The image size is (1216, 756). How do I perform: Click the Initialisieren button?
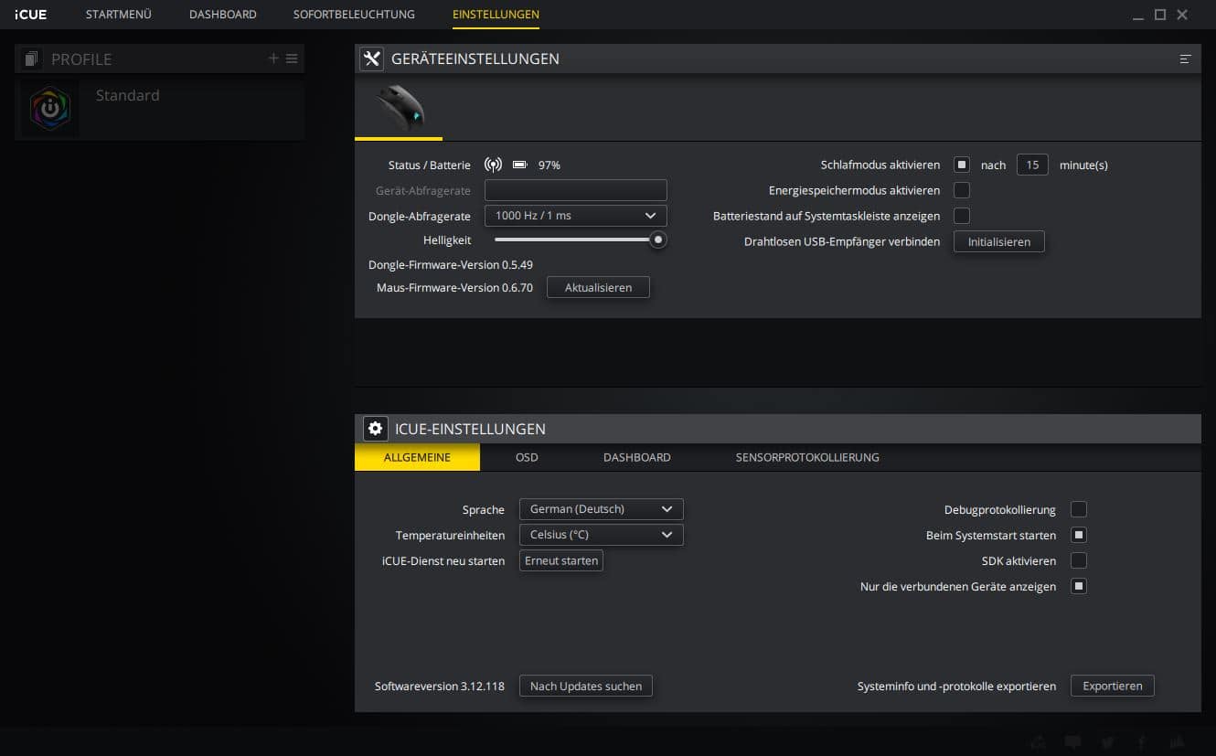[998, 241]
